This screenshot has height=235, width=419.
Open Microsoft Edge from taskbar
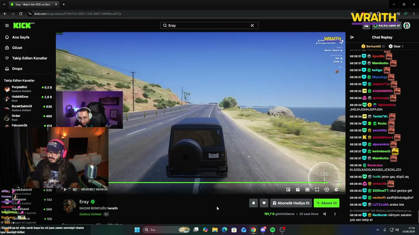[x=224, y=230]
